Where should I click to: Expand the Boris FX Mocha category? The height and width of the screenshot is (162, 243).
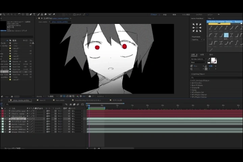(x=191, y=85)
